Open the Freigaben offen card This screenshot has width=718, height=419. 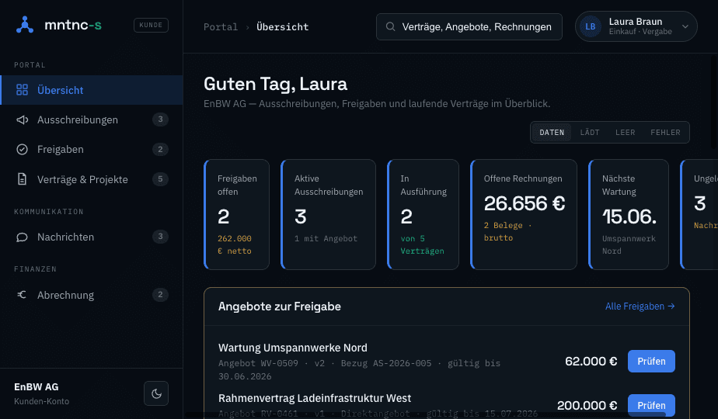[x=236, y=214]
